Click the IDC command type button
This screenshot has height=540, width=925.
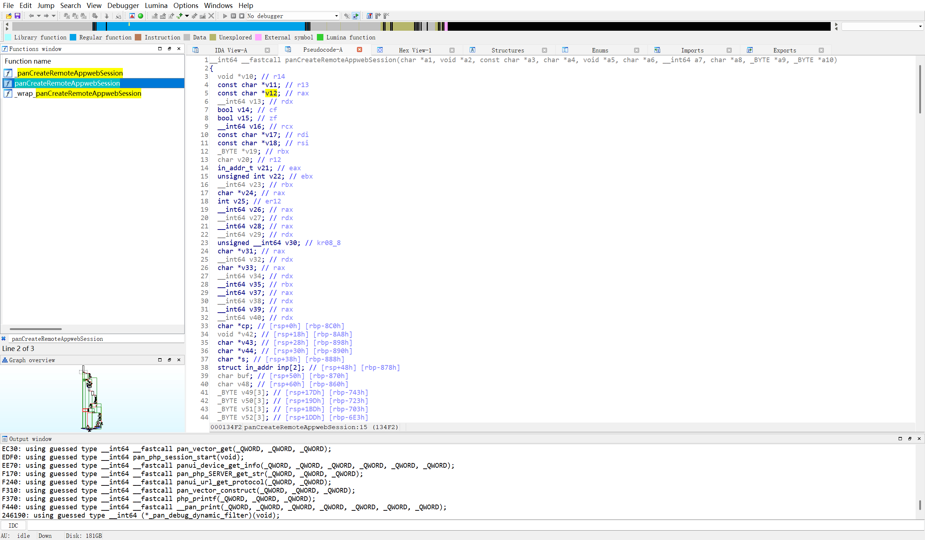tap(13, 525)
